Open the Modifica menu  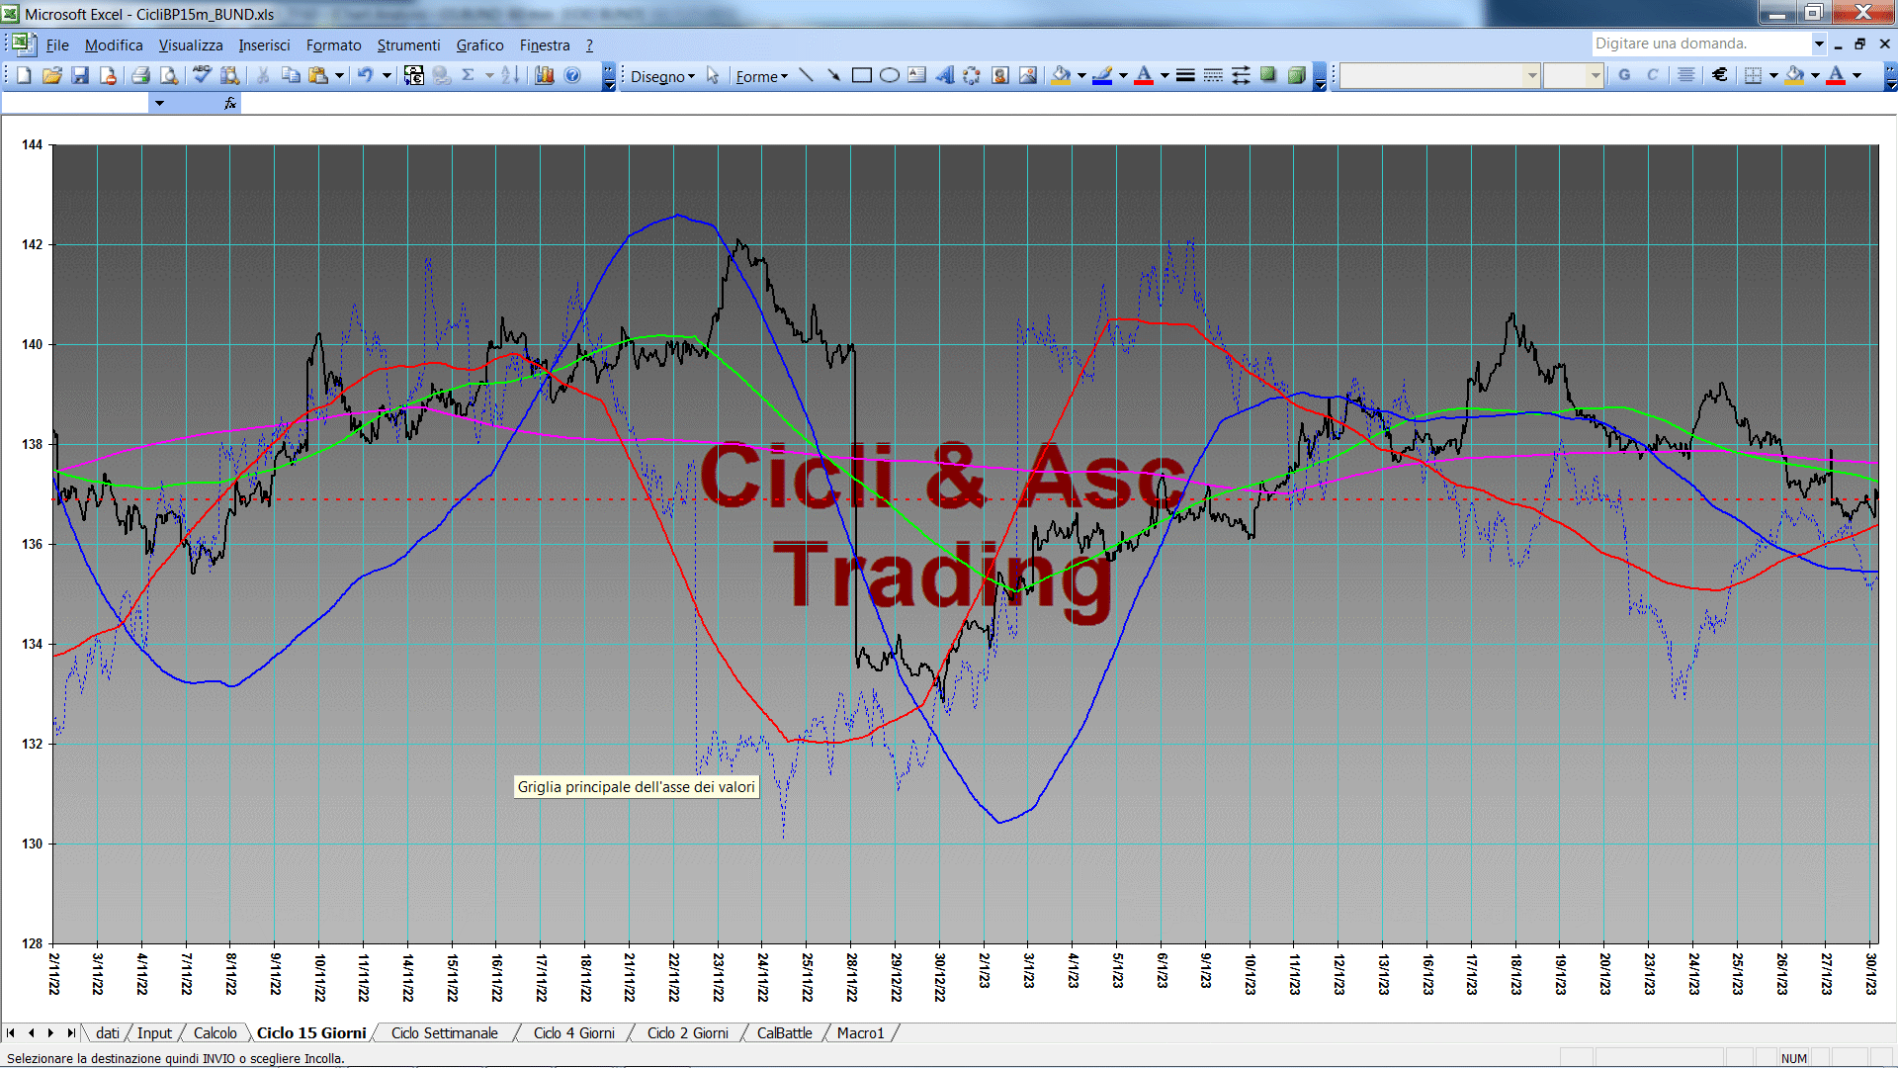(x=114, y=45)
